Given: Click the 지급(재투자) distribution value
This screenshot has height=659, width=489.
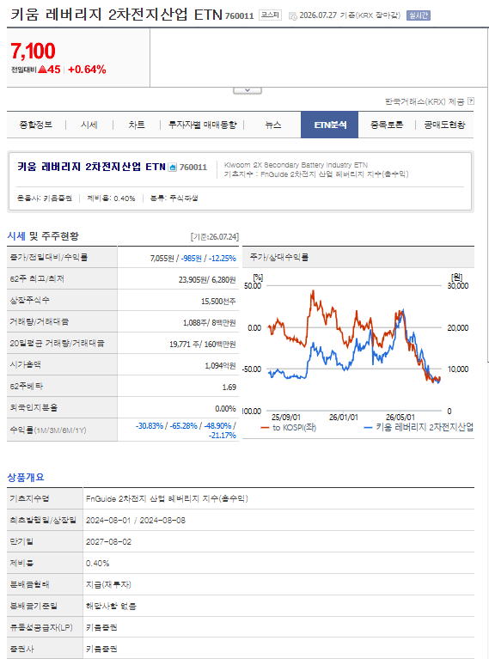Looking at the screenshot, I should [108, 584].
